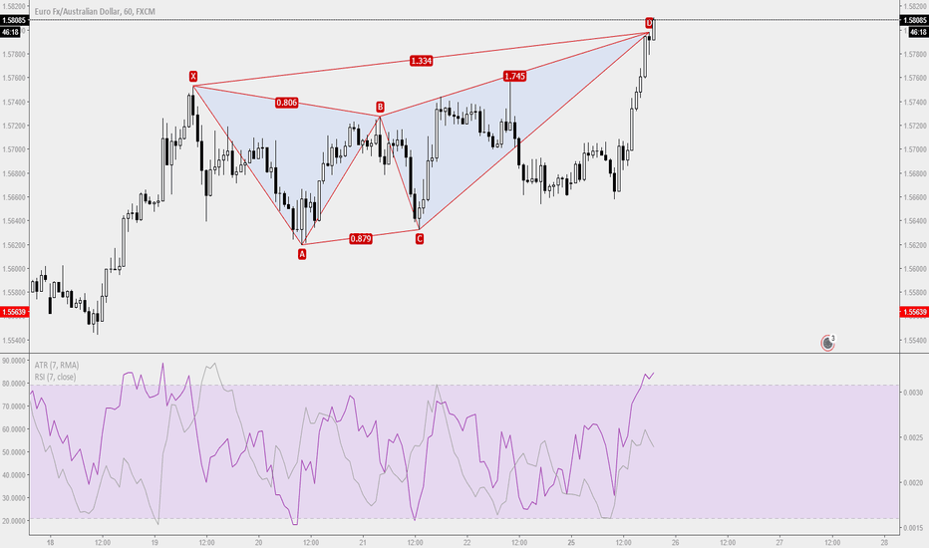Screen dimensions: 929x548
Task: Click the 50.0000 RSI scale level
Action: tap(14, 452)
